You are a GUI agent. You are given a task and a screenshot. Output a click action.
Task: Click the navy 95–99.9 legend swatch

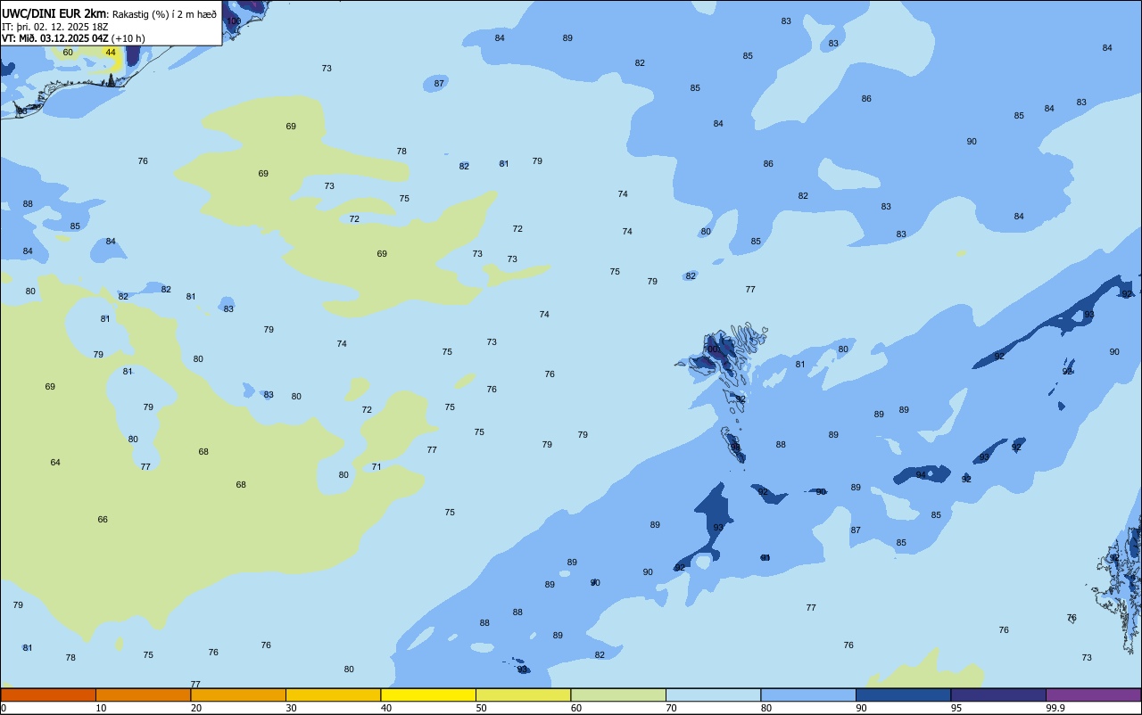point(998,694)
